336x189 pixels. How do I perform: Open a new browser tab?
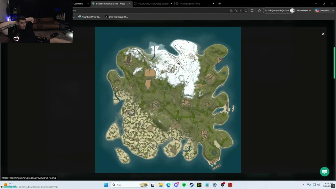click(x=220, y=4)
